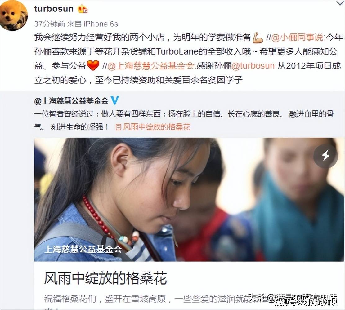The image size is (345, 310).
Task: Click the large headline 风雨中绽放的格桑花
Action: [105, 278]
